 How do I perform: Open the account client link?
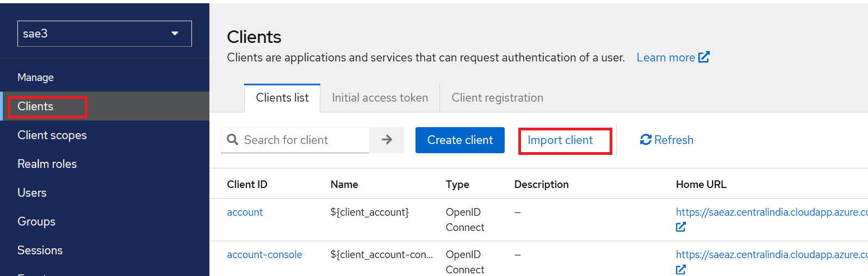pyautogui.click(x=245, y=212)
